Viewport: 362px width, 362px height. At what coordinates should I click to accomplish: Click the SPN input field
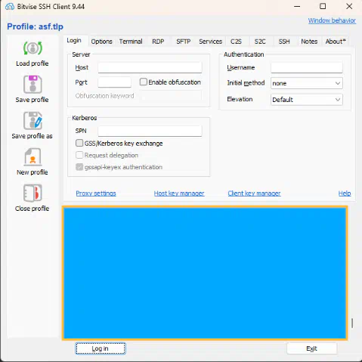point(150,131)
